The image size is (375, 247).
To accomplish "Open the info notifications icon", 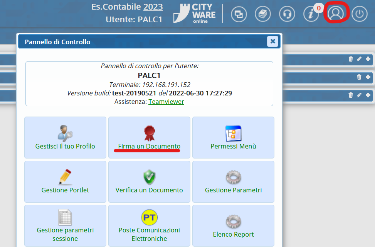I will (311, 14).
